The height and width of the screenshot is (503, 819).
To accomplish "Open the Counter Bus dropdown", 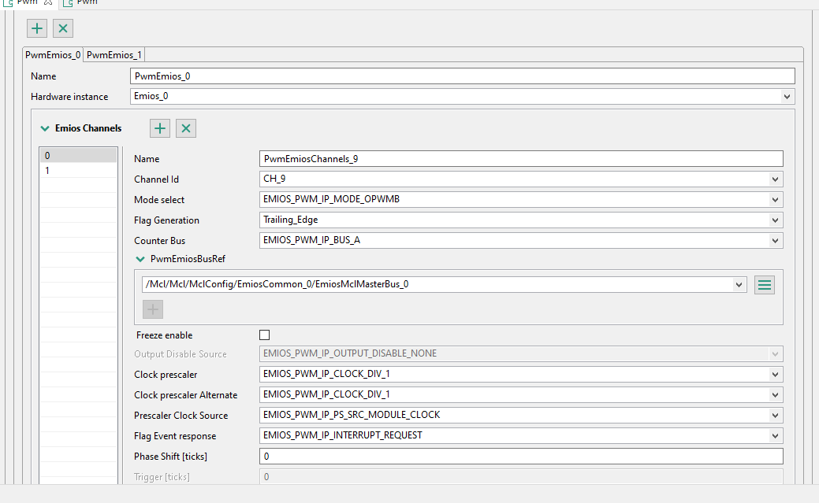I will coord(776,241).
